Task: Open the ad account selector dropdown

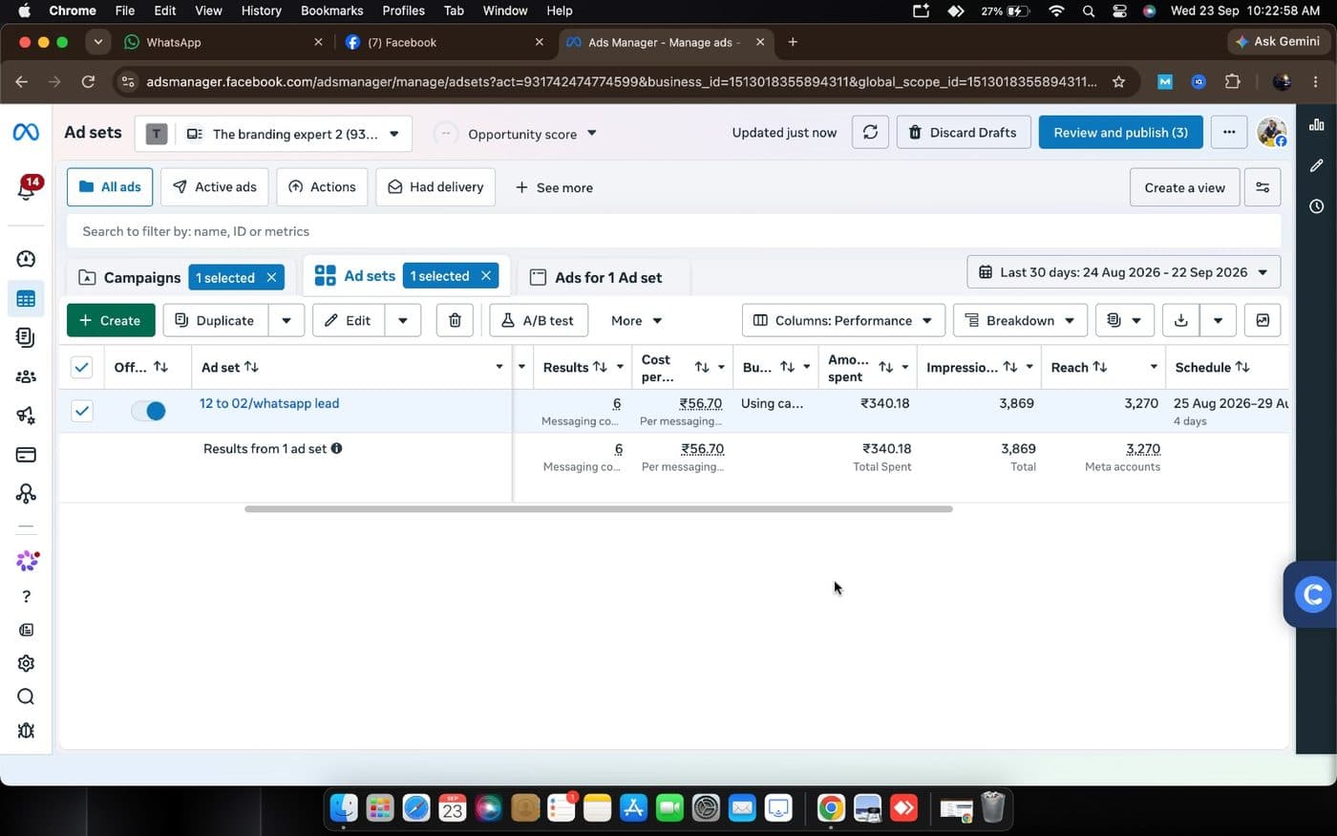Action: pyautogui.click(x=274, y=134)
